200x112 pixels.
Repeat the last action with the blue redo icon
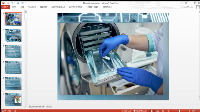18,3
